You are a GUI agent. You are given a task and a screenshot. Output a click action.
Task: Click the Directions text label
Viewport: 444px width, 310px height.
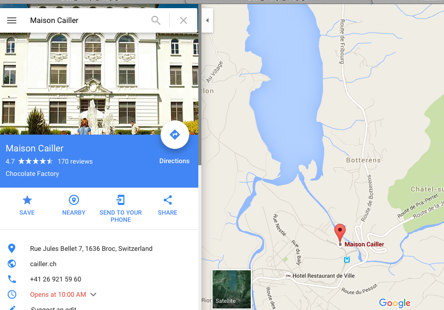pyautogui.click(x=174, y=161)
